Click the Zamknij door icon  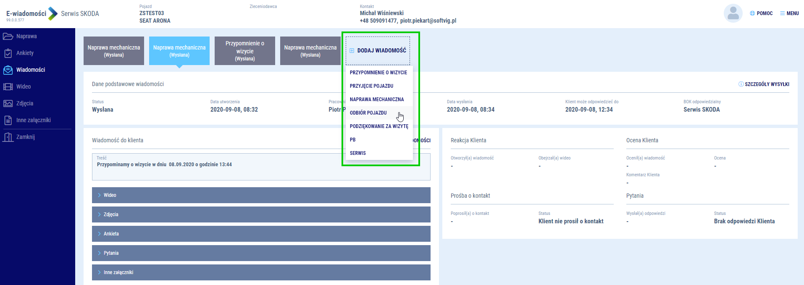(x=8, y=137)
